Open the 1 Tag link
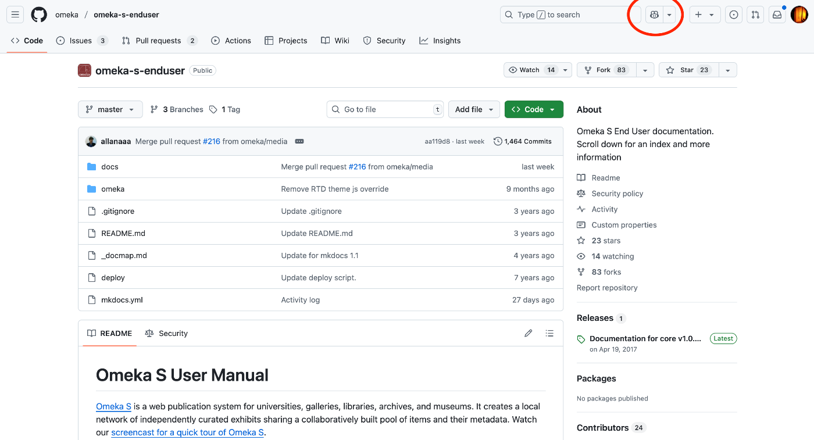Screen dimensions: 814x440 pos(224,109)
